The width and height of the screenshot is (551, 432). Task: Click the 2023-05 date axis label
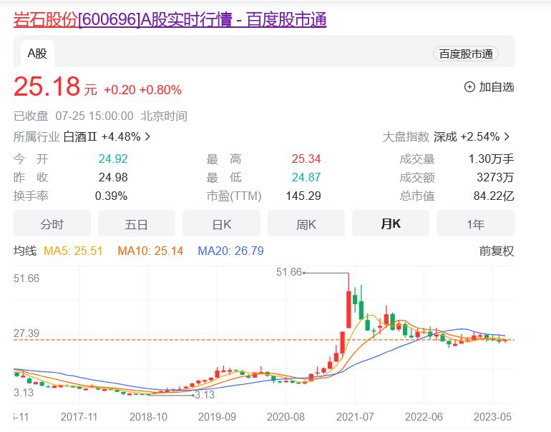tap(492, 417)
